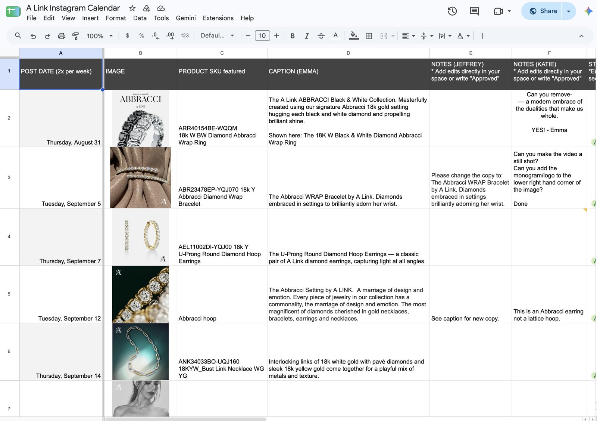Open the Gemini sparkle assistant icon
The height and width of the screenshot is (421, 597).
point(588,11)
